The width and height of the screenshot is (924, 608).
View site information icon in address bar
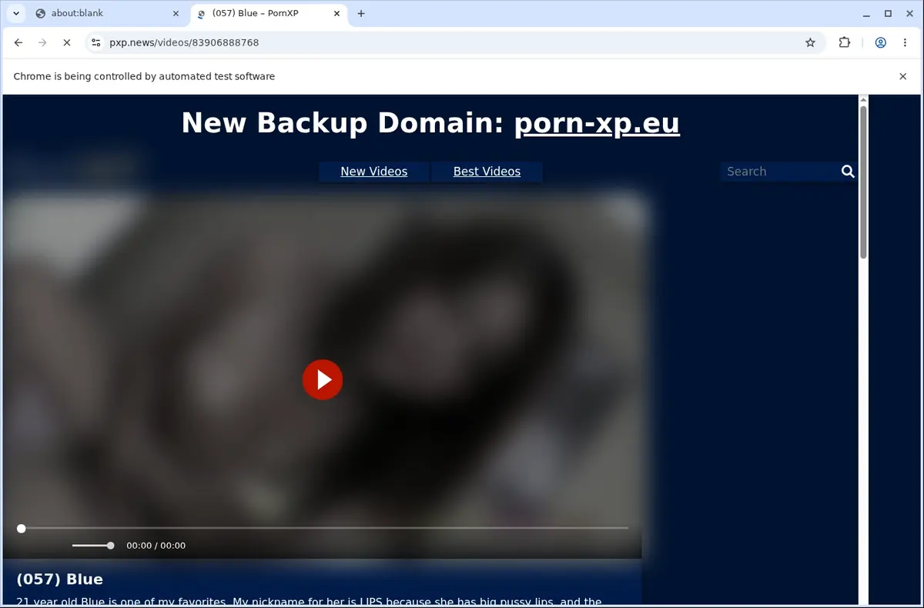tap(95, 42)
